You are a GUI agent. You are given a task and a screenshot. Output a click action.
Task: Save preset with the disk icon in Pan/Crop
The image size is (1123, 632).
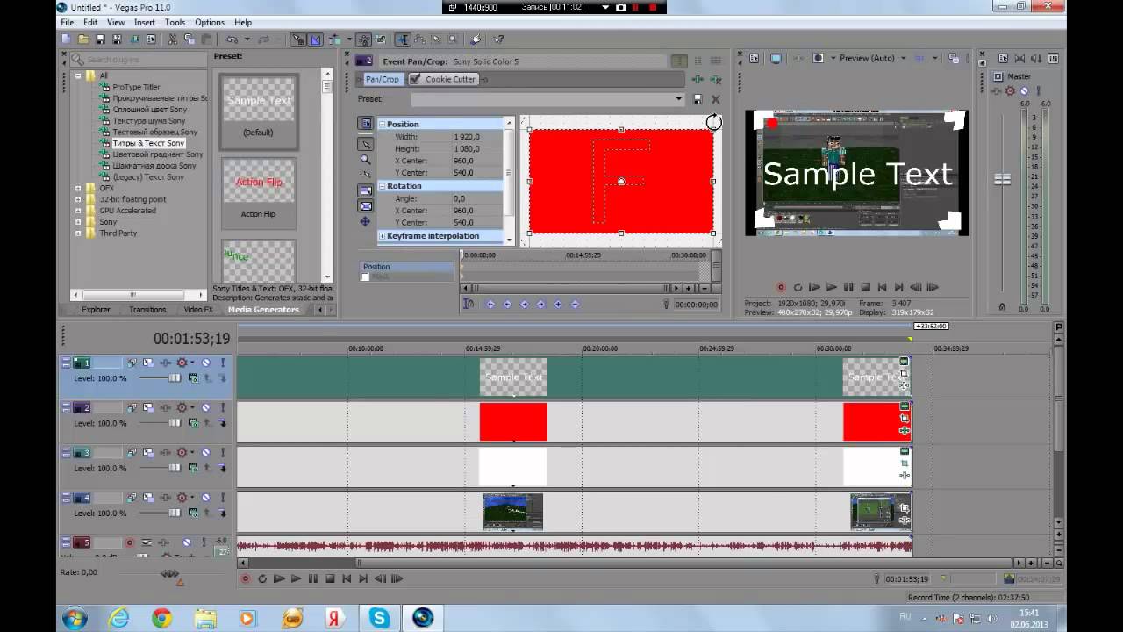coord(697,99)
